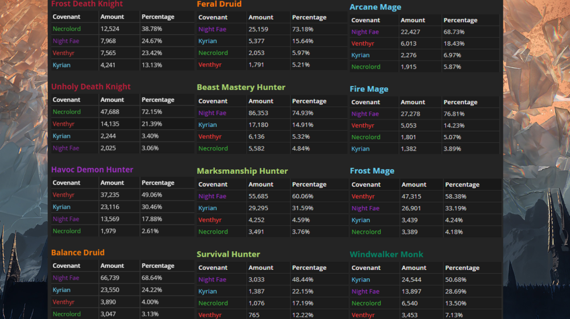This screenshot has height=319, width=570.
Task: Click Percentage header in Unholy Death Knight table
Action: [x=158, y=100]
